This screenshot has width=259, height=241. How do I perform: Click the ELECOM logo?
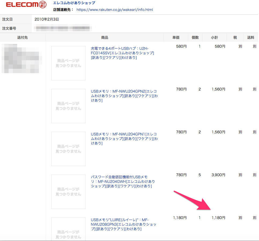(x=22, y=5)
